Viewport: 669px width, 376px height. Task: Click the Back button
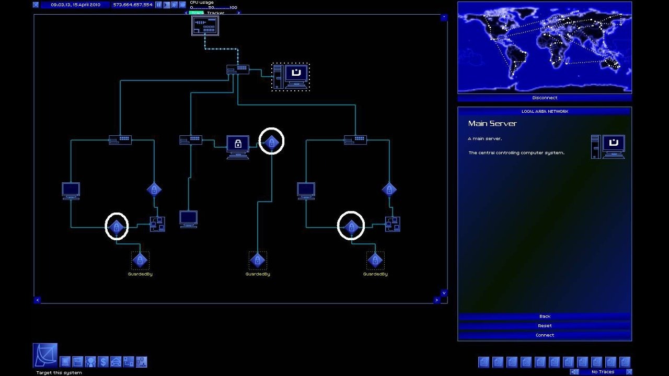click(x=545, y=316)
